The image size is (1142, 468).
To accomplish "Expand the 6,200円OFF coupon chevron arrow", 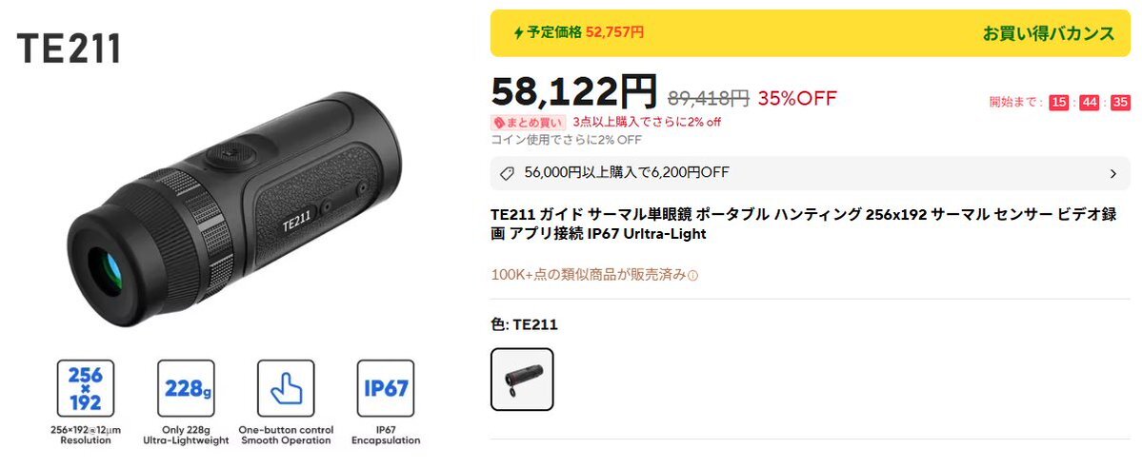I will click(1112, 173).
